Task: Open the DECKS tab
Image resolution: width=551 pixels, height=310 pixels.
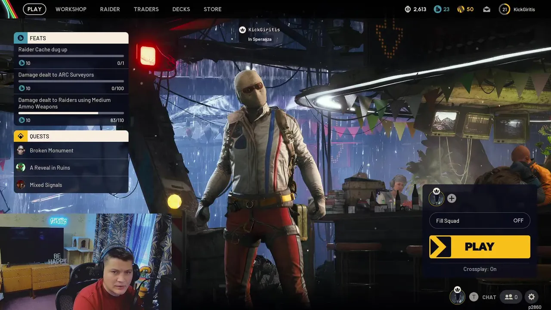Action: (x=181, y=9)
